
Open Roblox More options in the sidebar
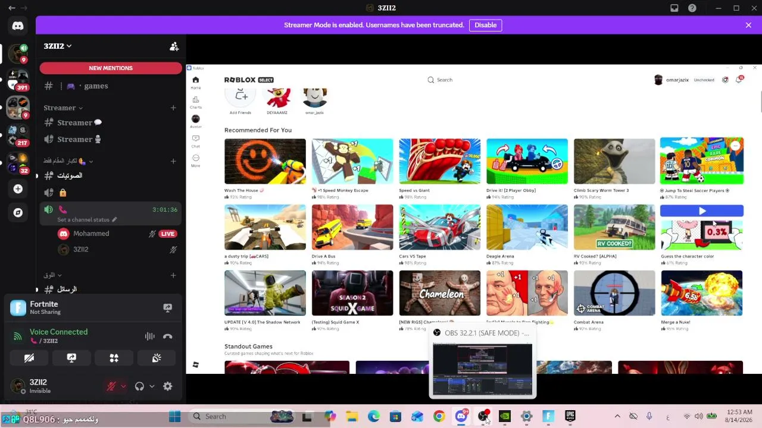pyautogui.click(x=195, y=160)
